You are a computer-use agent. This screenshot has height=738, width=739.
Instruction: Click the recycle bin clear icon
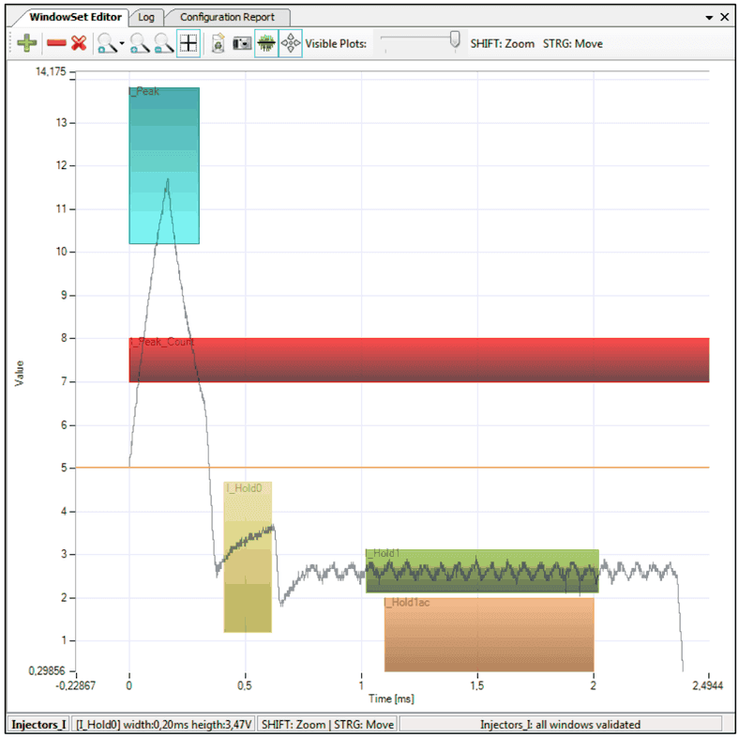pos(218,43)
